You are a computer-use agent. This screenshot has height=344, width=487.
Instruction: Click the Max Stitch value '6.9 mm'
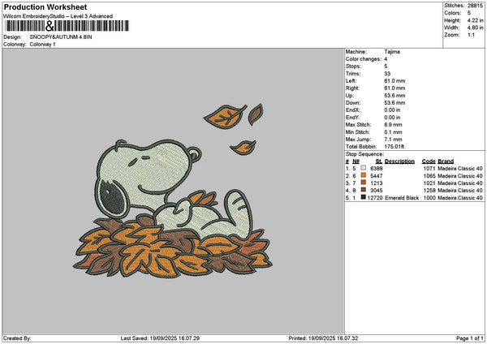coord(393,125)
